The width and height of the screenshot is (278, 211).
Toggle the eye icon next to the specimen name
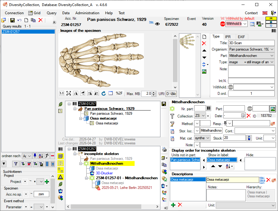(x=157, y=24)
